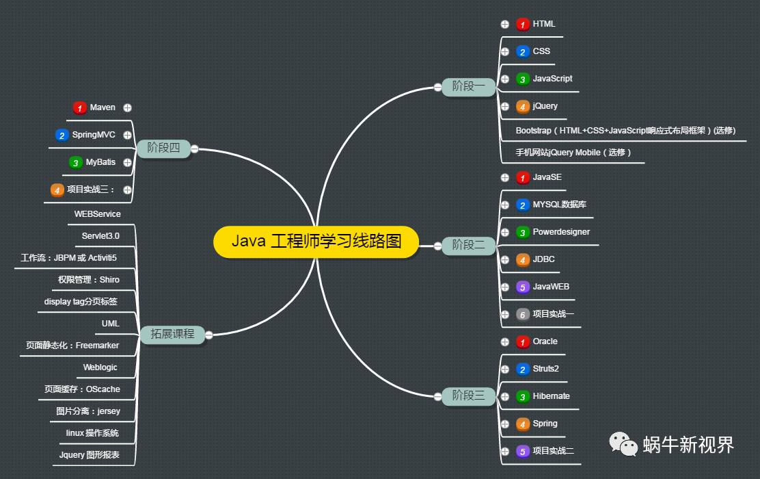
Task: Select the 阶段三 main topic node
Action: coord(468,396)
